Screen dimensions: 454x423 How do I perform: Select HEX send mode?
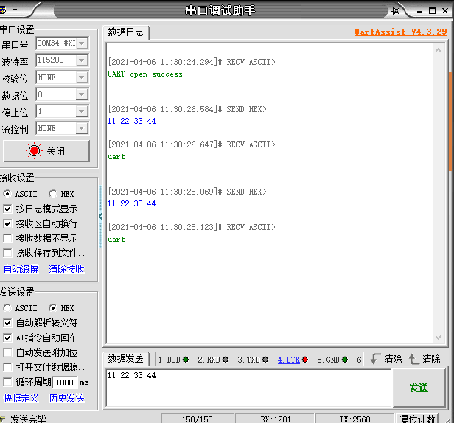[x=53, y=308]
